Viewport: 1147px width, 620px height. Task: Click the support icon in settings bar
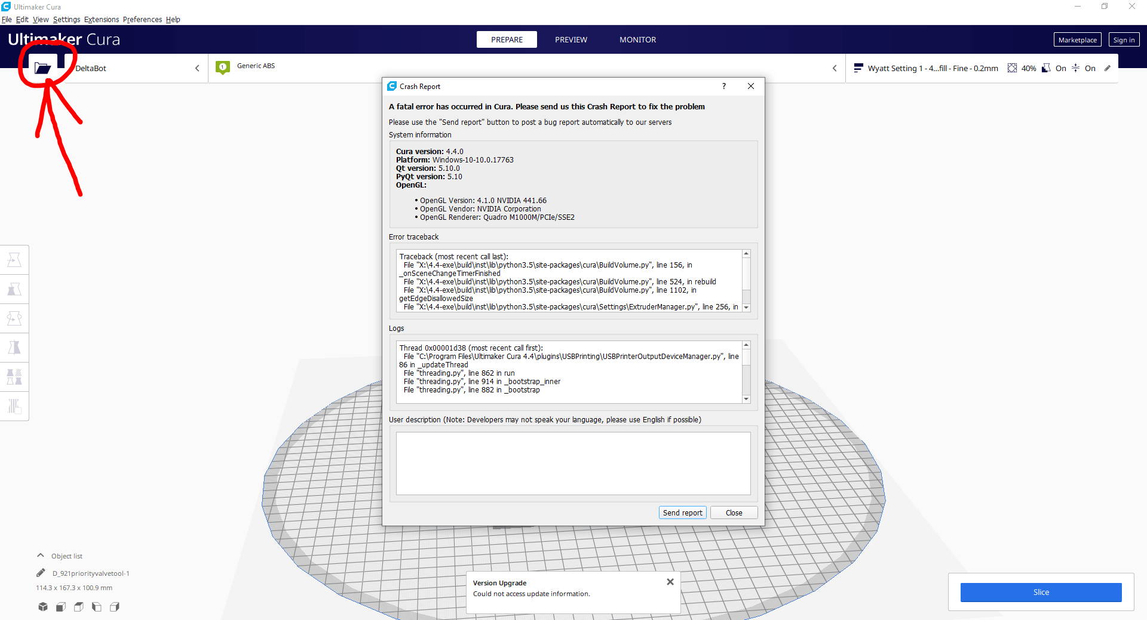point(1046,68)
